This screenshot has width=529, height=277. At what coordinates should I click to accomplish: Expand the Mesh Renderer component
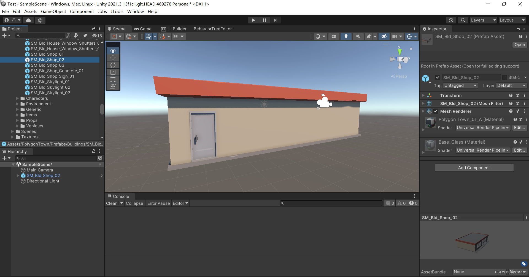tap(423, 111)
